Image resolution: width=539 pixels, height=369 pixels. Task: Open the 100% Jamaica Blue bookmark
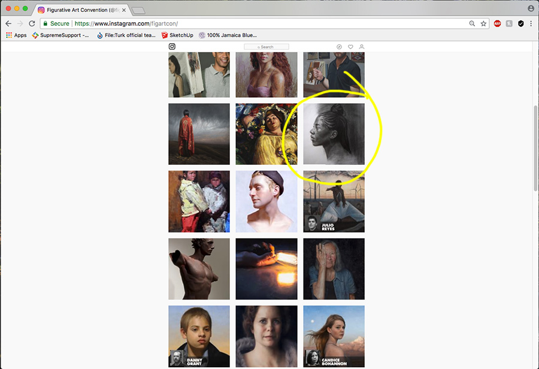[228, 35]
